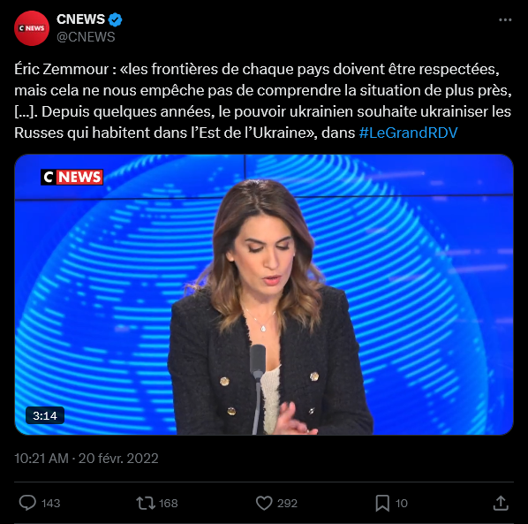Image resolution: width=528 pixels, height=524 pixels.
Task: Bookmark the tweet with the bookmark icon
Action: (382, 503)
